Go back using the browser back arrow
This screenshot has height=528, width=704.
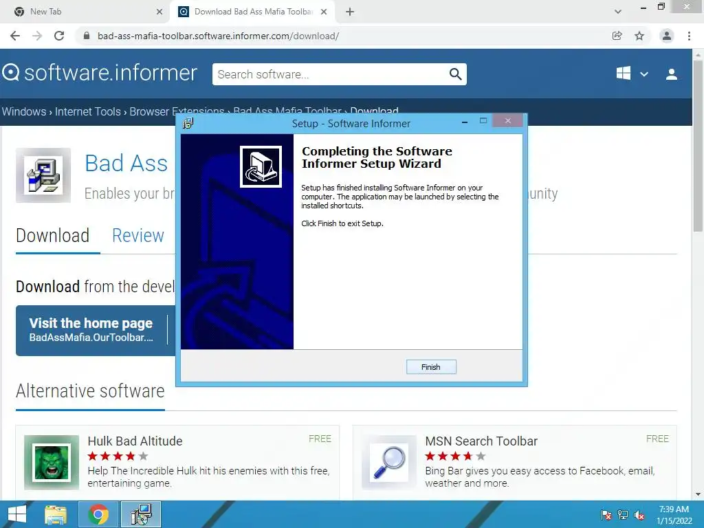pyautogui.click(x=15, y=36)
